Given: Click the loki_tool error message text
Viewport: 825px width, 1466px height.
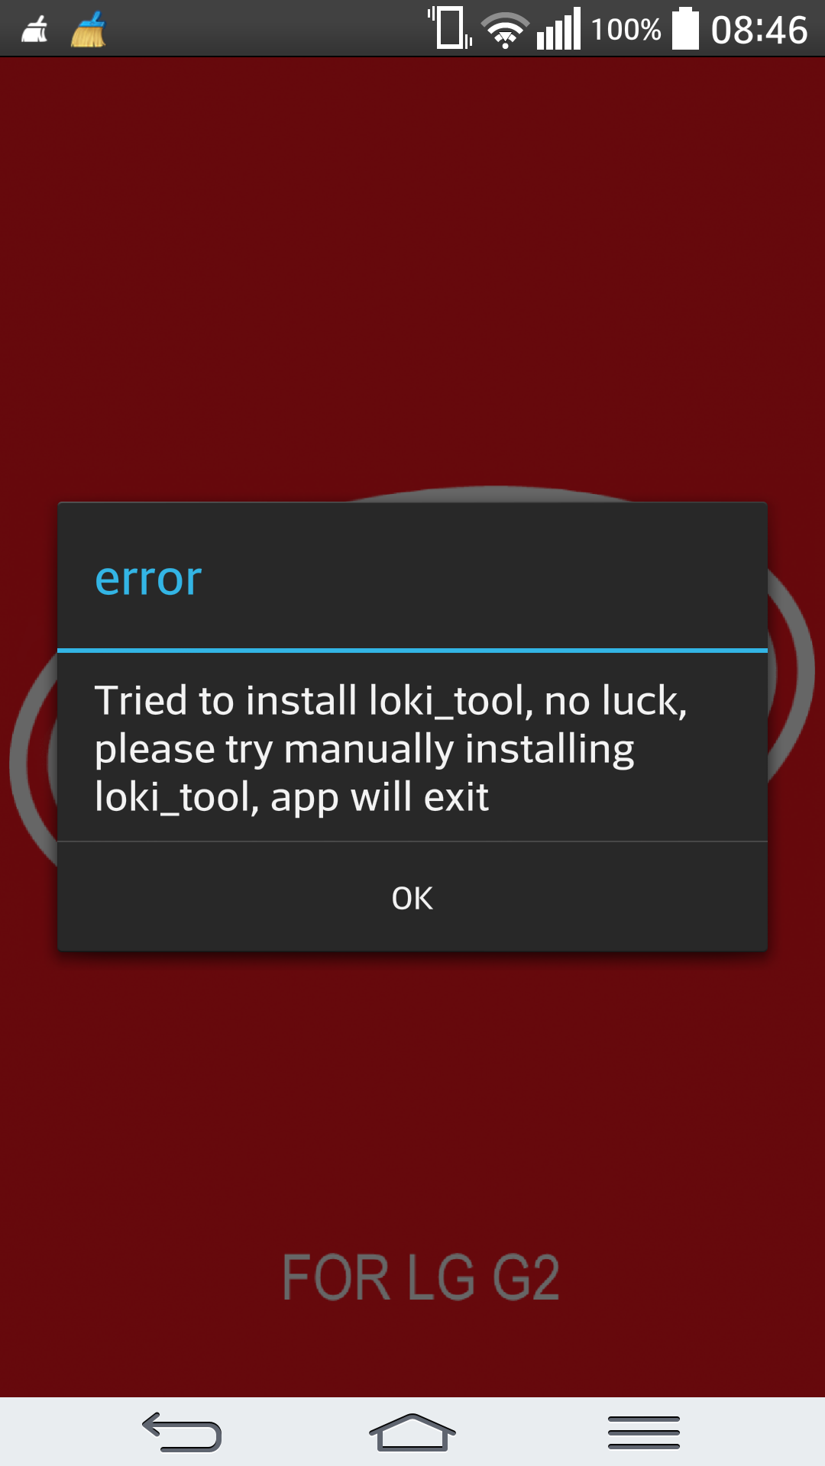Looking at the screenshot, I should [391, 749].
